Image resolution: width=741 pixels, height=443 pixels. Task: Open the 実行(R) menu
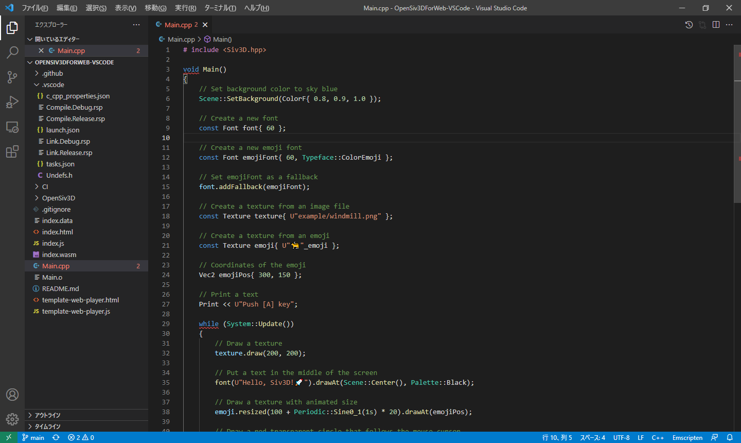[x=185, y=8]
